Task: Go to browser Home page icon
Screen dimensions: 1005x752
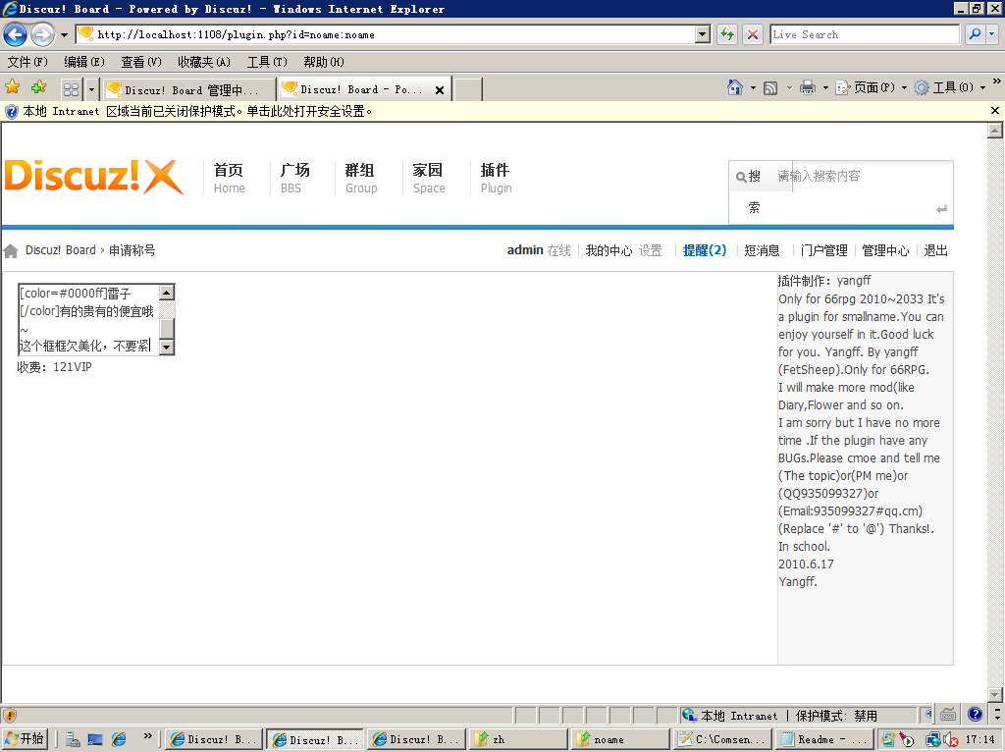Action: pos(735,87)
